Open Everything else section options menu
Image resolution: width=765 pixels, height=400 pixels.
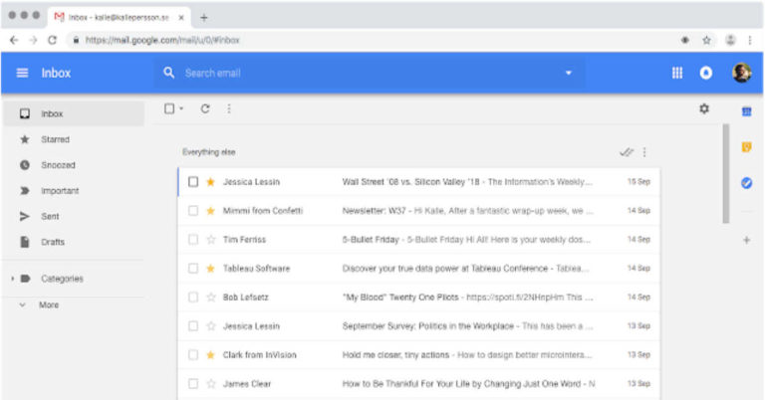(644, 152)
